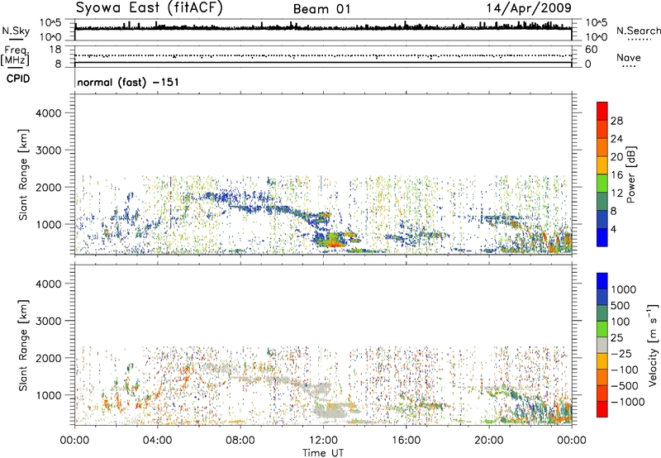661x458 pixels.
Task: Click the '08:00' time tick label
Action: pyautogui.click(x=240, y=441)
